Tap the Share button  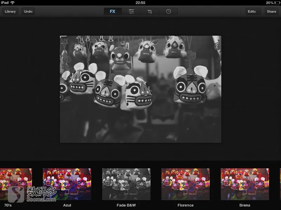pyautogui.click(x=272, y=12)
